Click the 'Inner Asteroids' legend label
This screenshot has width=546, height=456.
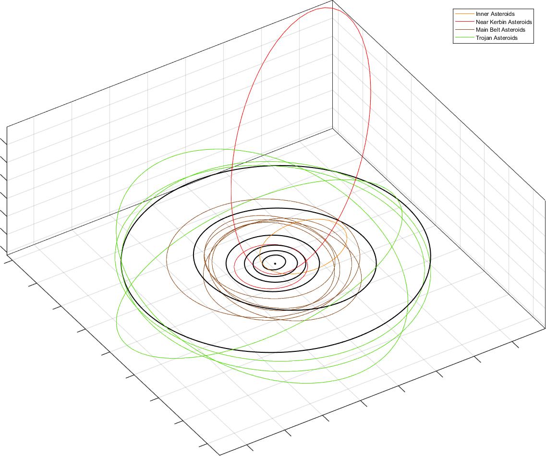(495, 14)
